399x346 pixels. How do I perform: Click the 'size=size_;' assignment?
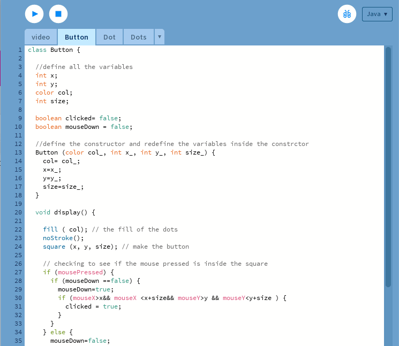[x=63, y=187]
